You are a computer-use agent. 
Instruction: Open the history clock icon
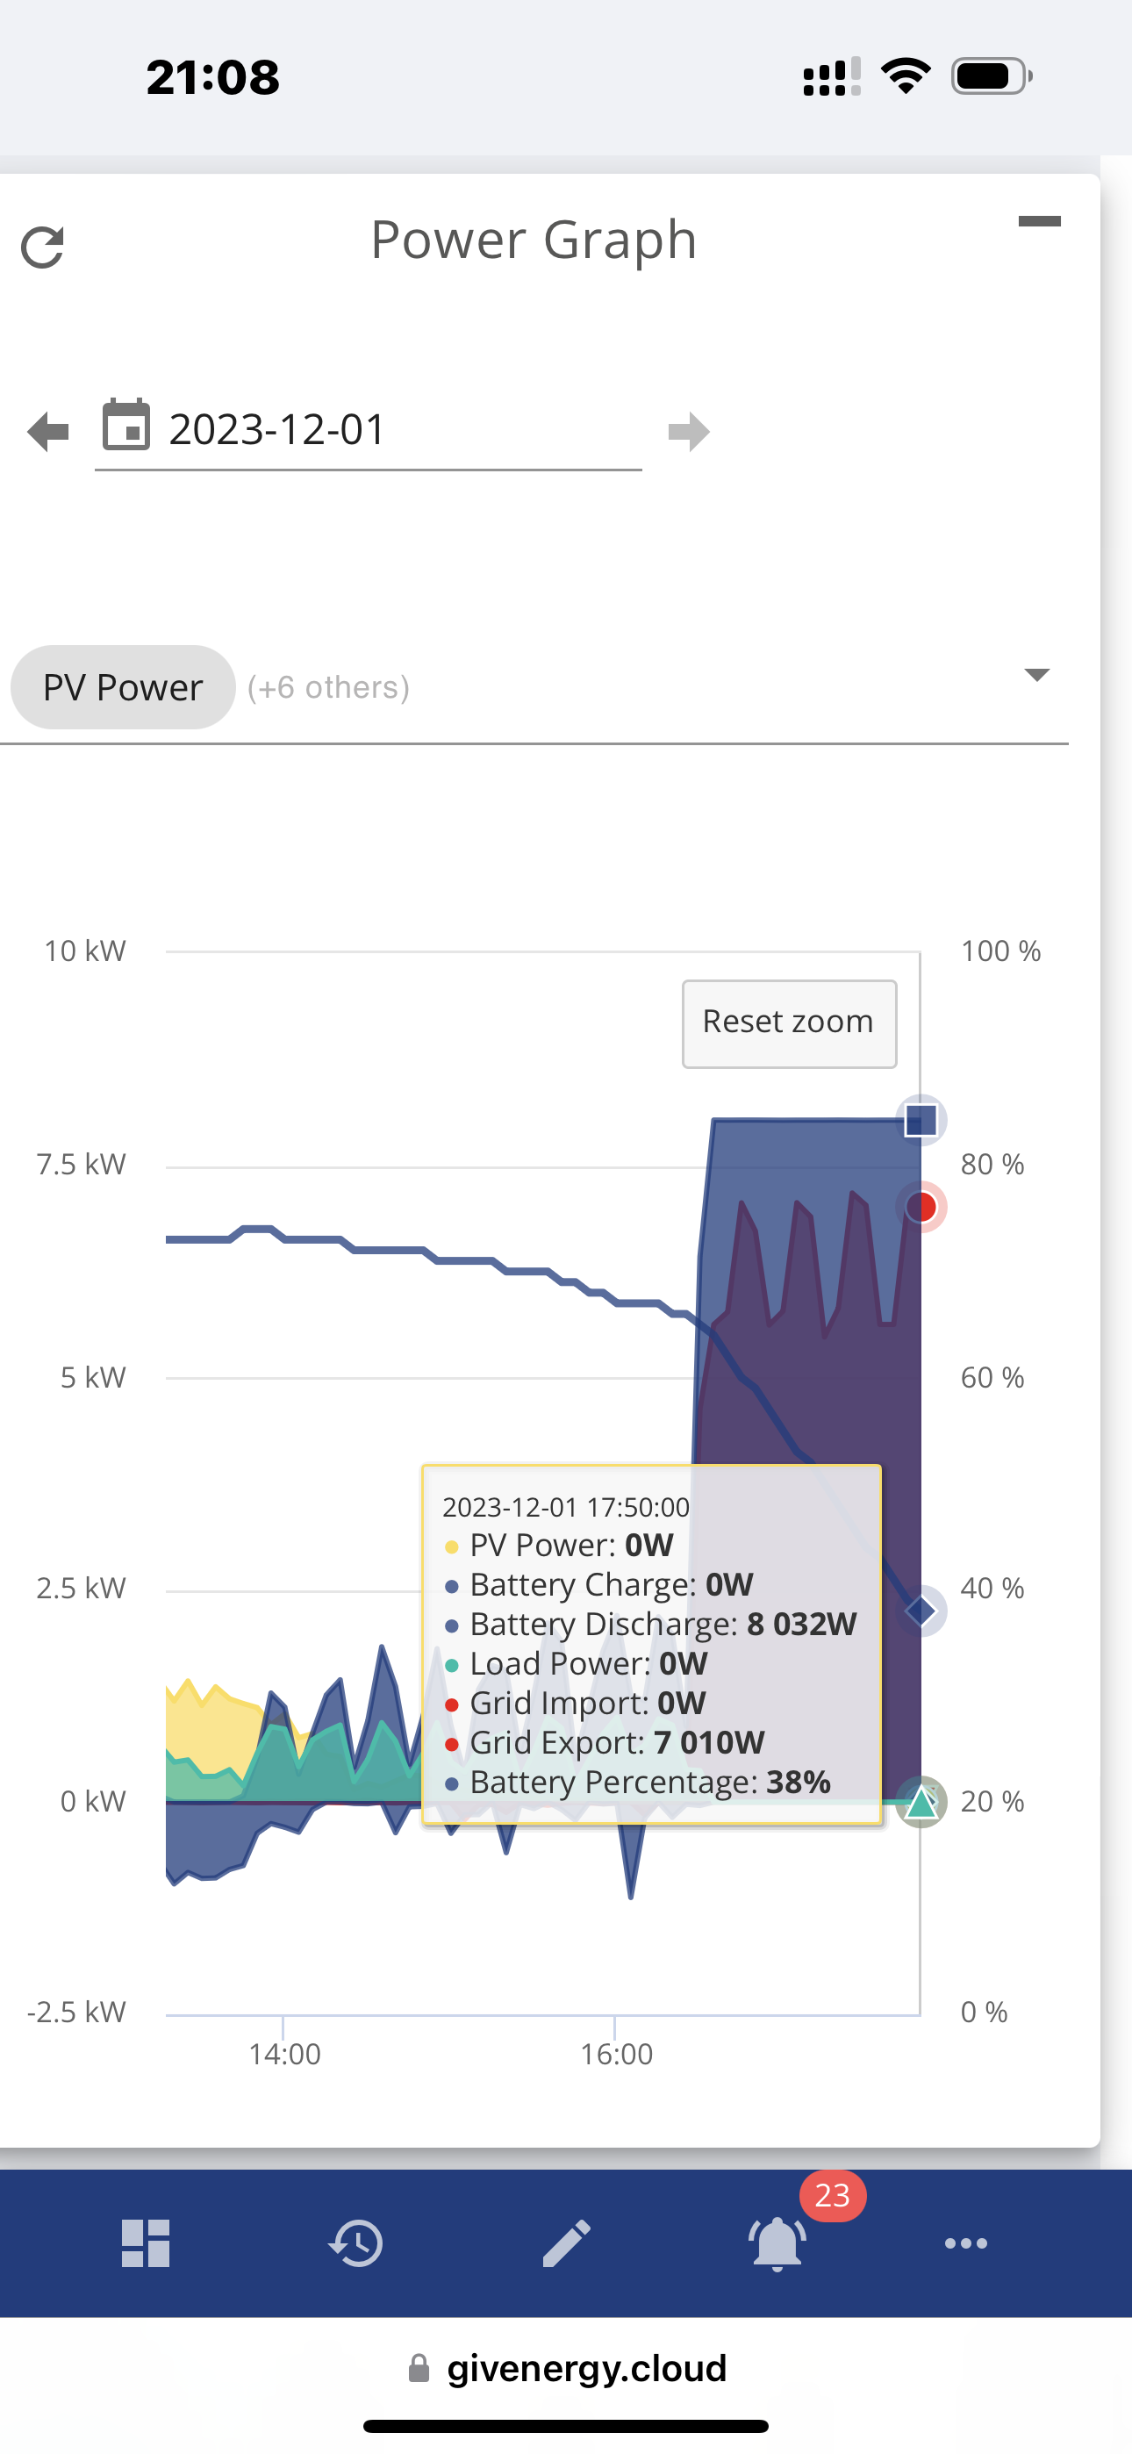click(356, 2242)
